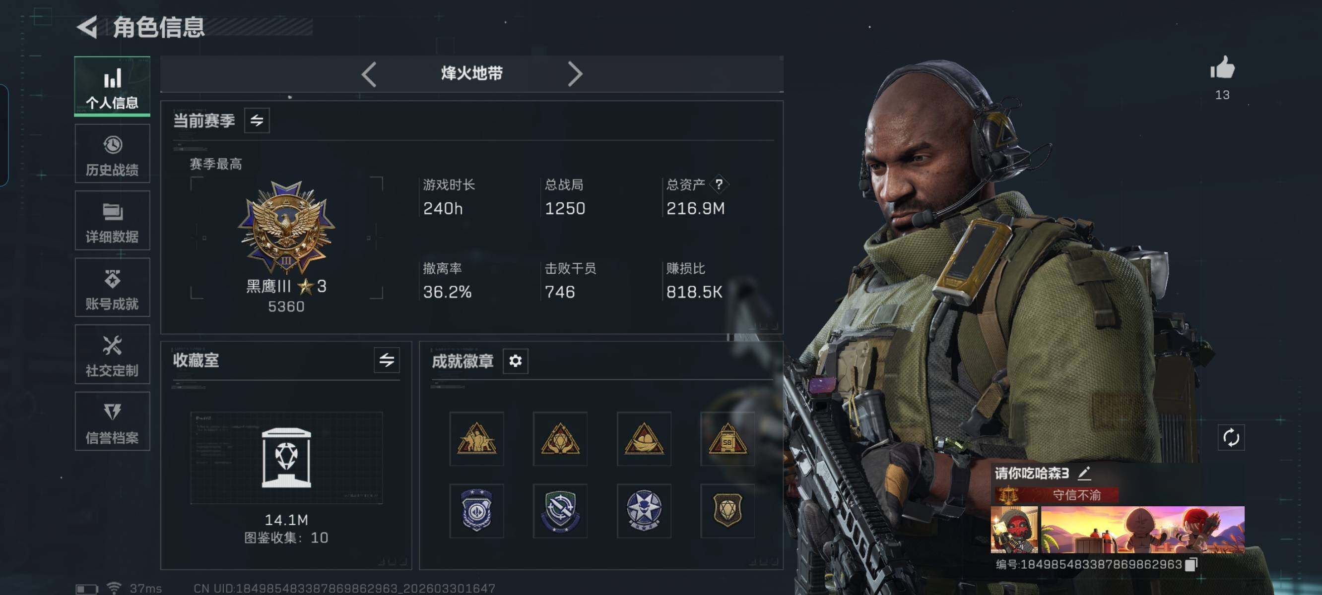The height and width of the screenshot is (595, 1322).
Task: Open the 社交定制 sidebar section
Action: 112,355
